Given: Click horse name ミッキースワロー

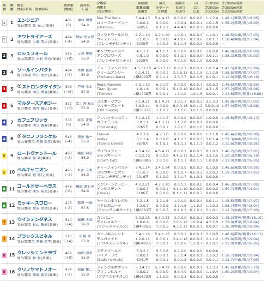Looking at the screenshot, I should tap(35, 203).
